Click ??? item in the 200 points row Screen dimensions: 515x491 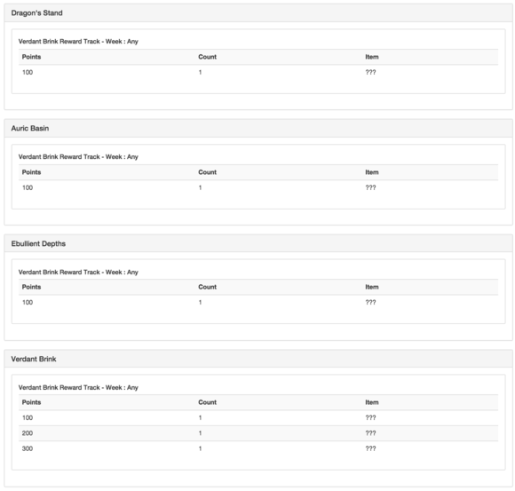370,433
